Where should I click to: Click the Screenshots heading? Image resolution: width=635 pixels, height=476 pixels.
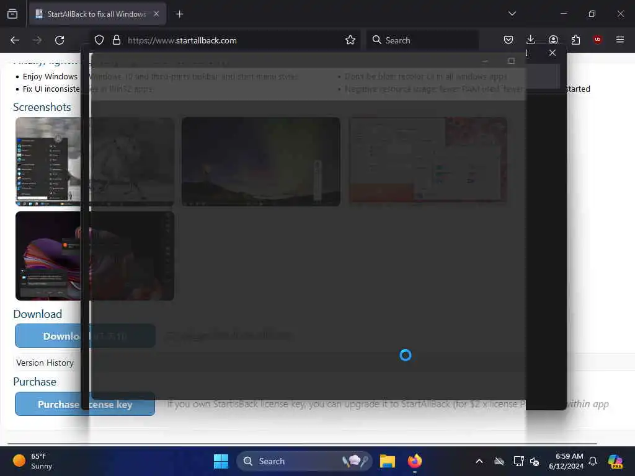tap(42, 107)
